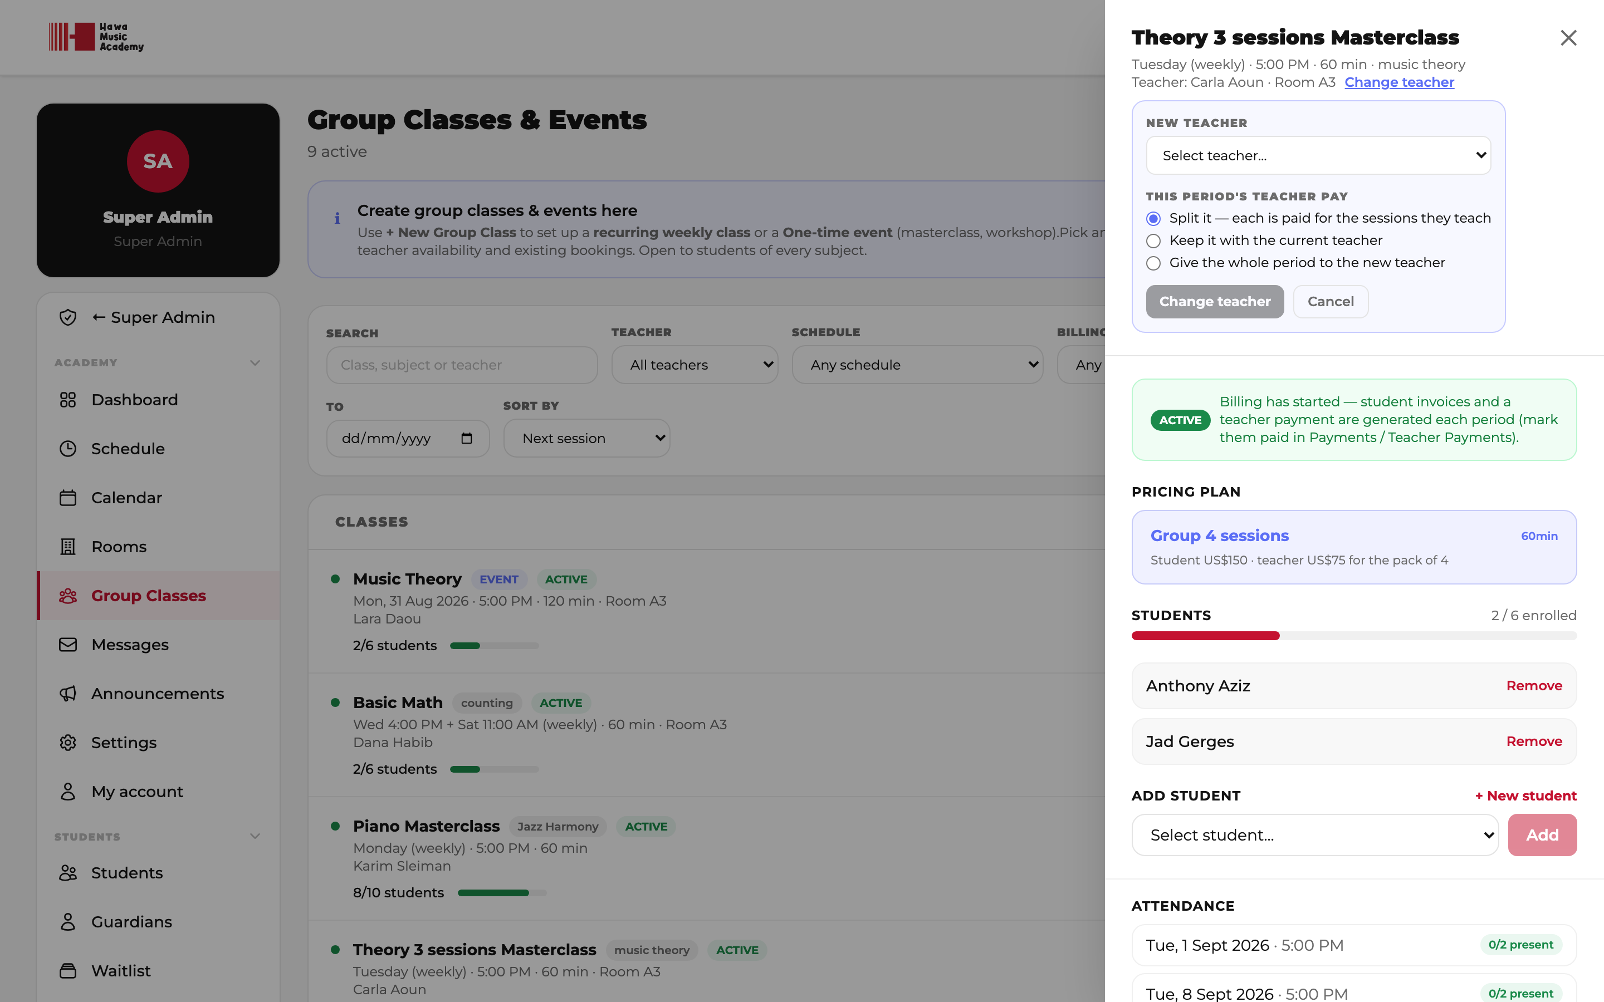
Task: Click the + New student link
Action: coord(1525,796)
